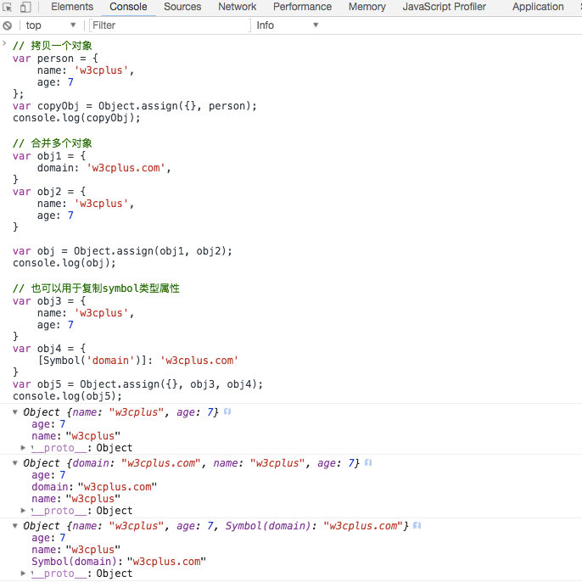Image resolution: width=582 pixels, height=582 pixels.
Task: Click the comment about 复制symbol类型属性
Action: tap(96, 288)
